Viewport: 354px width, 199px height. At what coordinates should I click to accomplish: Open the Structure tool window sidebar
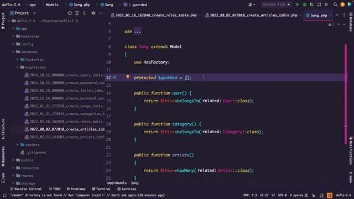pos(3,129)
